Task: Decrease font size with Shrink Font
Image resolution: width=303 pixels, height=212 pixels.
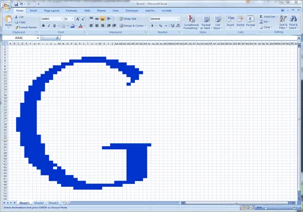Action: (x=83, y=19)
